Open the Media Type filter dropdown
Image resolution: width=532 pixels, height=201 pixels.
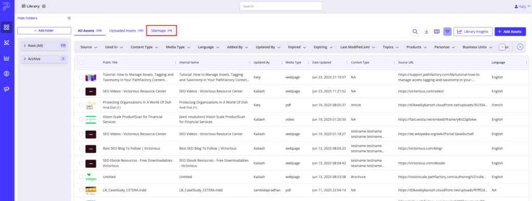[178, 47]
